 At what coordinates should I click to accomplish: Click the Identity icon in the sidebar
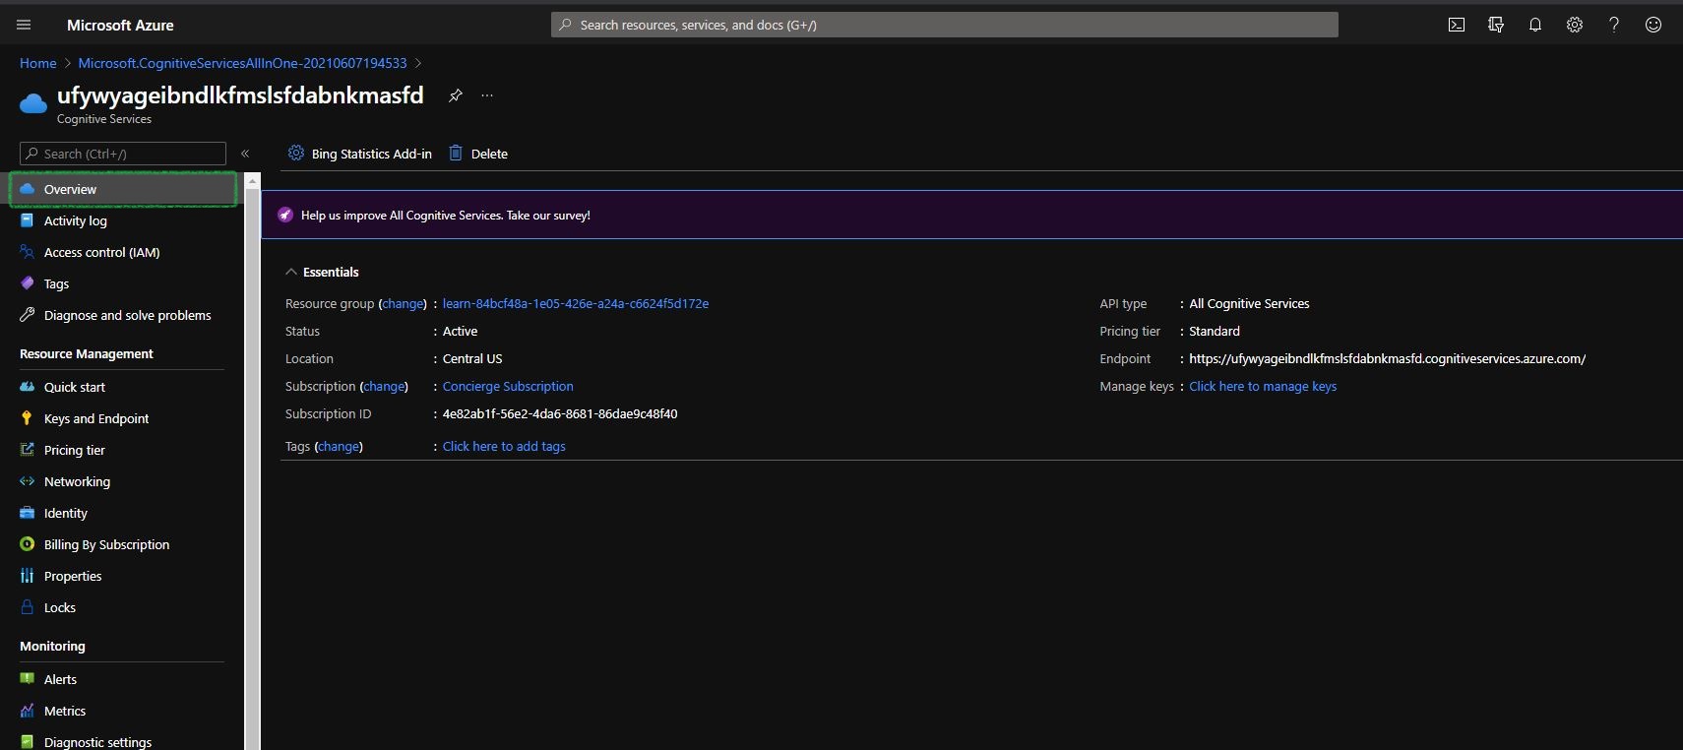pos(28,513)
